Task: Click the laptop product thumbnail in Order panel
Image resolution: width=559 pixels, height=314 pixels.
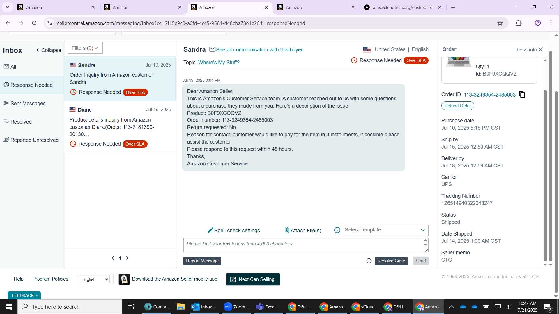Action: click(x=459, y=62)
